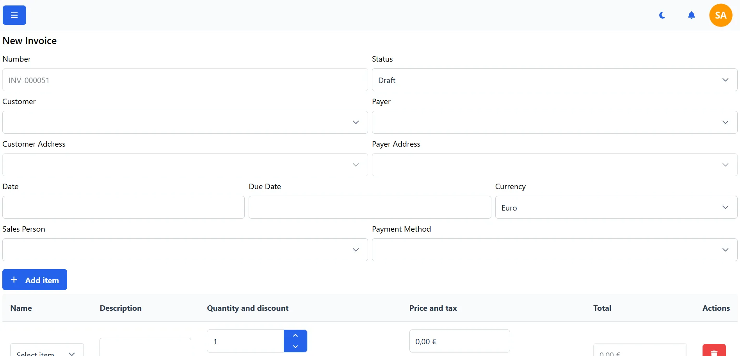
Task: Decrease quantity with the down stepper arrow
Action: (295, 346)
